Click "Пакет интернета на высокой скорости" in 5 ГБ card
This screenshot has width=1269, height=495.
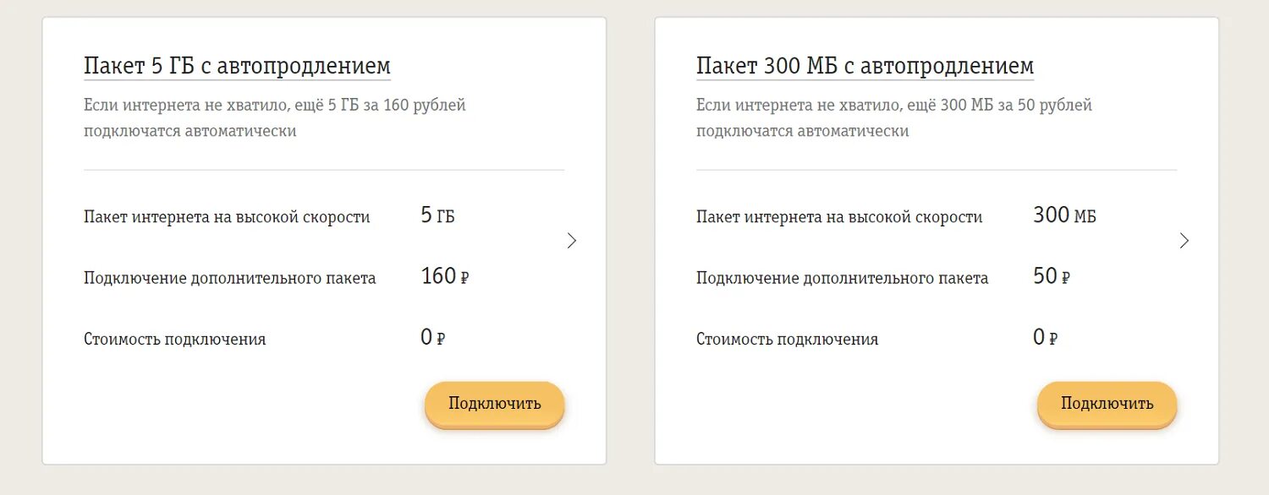point(227,217)
